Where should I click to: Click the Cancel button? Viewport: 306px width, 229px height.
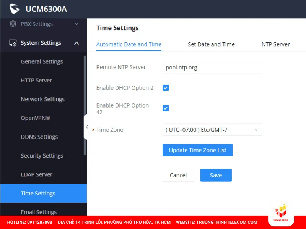click(178, 175)
